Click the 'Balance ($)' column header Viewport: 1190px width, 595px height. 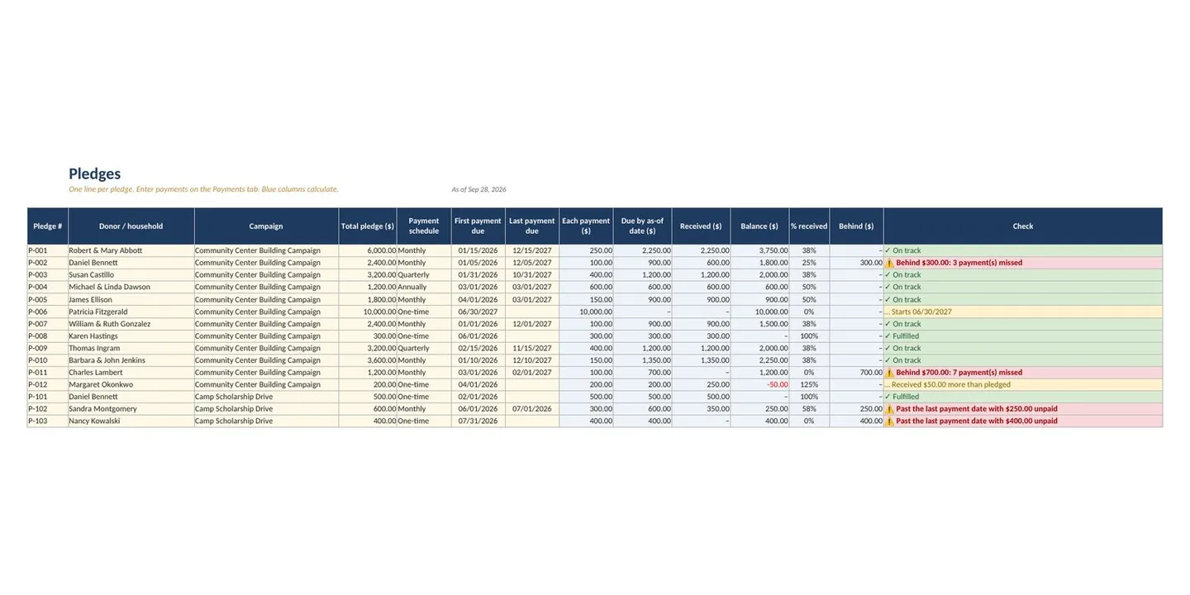(x=759, y=226)
